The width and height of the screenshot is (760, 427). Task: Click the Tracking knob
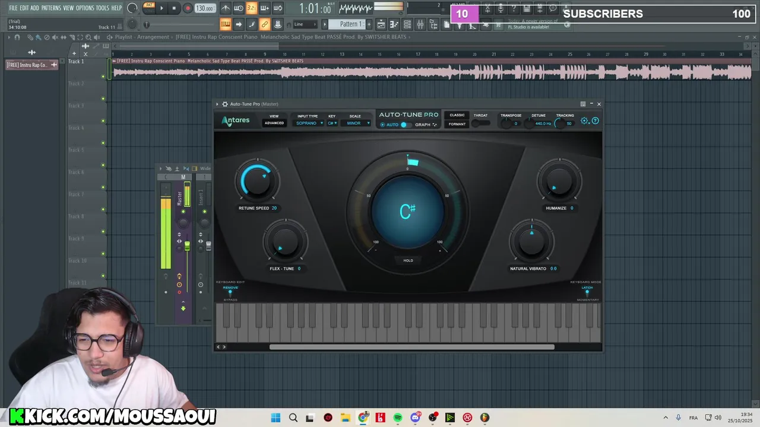pyautogui.click(x=559, y=123)
